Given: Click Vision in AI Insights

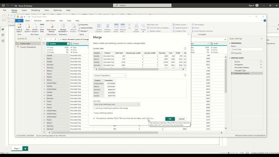Looking at the screenshot, I should tap(195, 28).
